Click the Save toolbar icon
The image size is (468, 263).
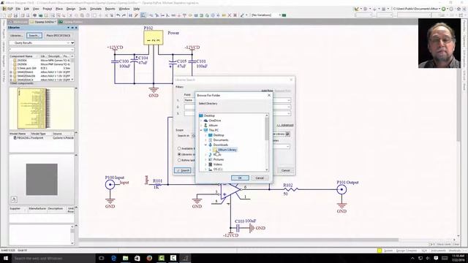point(15,15)
